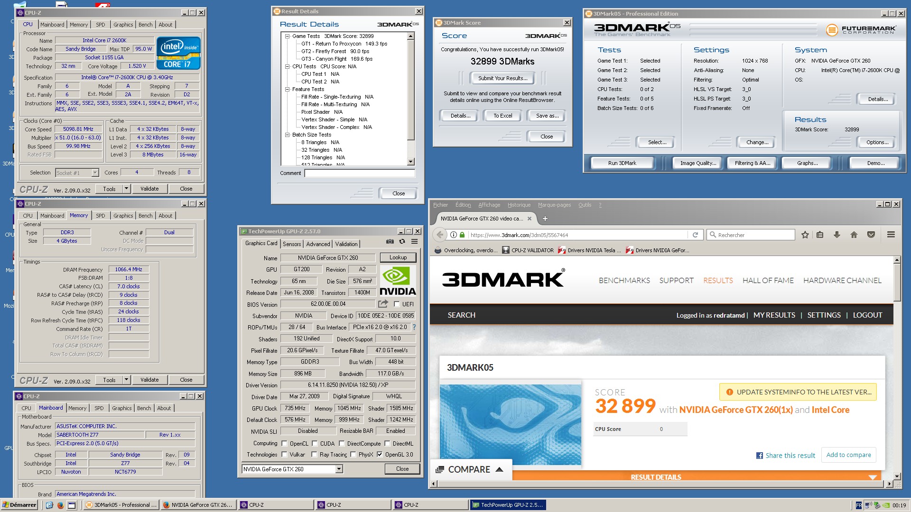Click the green padlock in address bar
The height and width of the screenshot is (512, 911).
pyautogui.click(x=462, y=235)
